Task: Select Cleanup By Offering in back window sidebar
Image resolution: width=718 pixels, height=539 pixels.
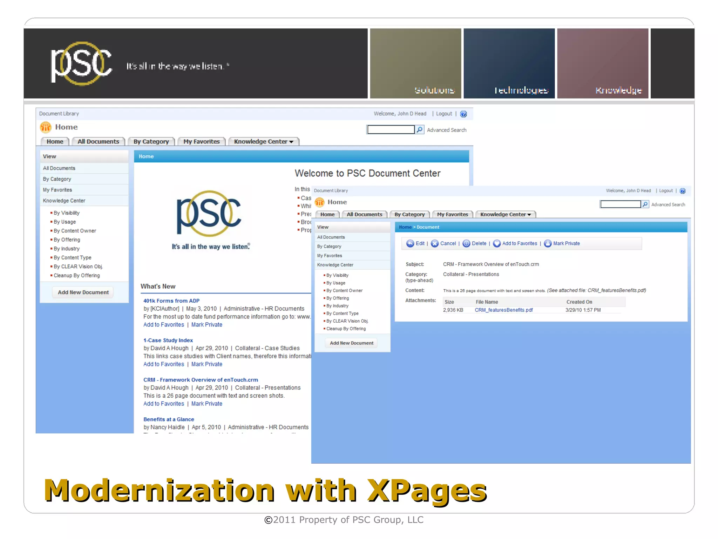Action: pos(76,276)
